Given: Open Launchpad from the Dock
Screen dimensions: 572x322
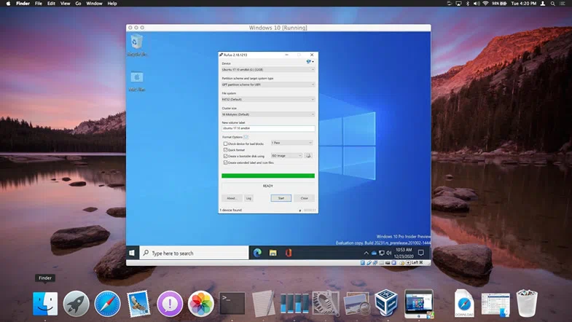Looking at the screenshot, I should pos(77,304).
